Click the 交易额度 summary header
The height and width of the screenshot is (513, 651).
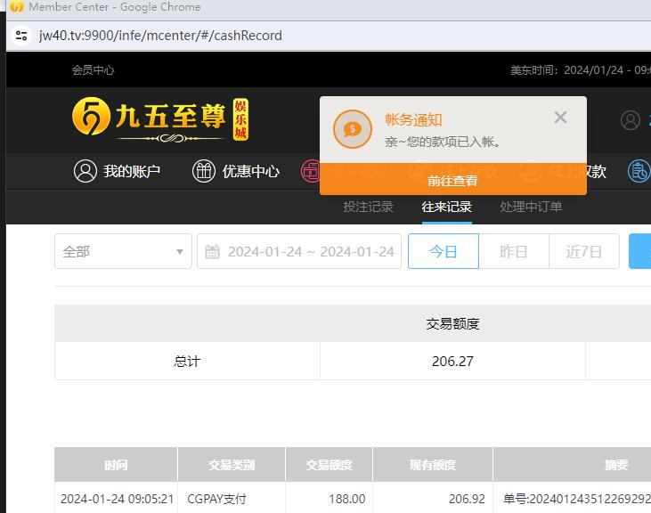pos(452,323)
